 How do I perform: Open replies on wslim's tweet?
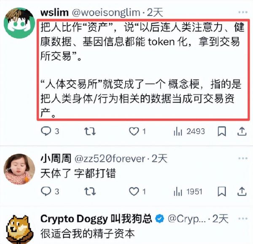point(50,131)
